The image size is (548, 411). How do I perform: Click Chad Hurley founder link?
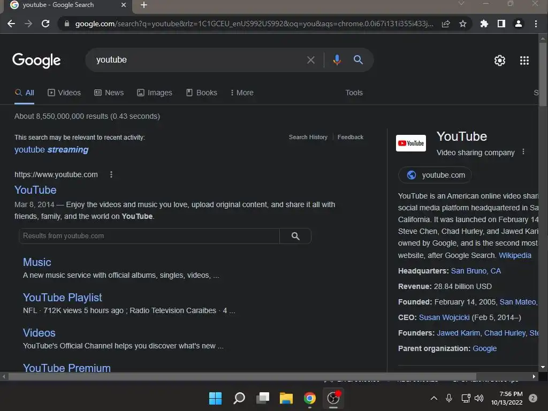tap(505, 333)
